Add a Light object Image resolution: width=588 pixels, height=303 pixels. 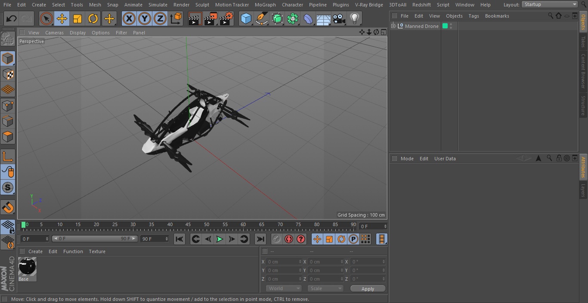(x=354, y=18)
